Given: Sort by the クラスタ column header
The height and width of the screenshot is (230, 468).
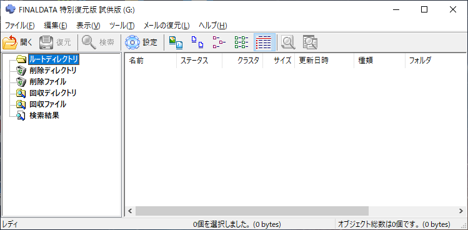Looking at the screenshot, I should click(x=242, y=61).
